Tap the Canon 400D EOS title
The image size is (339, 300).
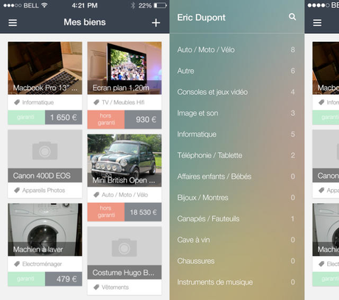(42, 176)
